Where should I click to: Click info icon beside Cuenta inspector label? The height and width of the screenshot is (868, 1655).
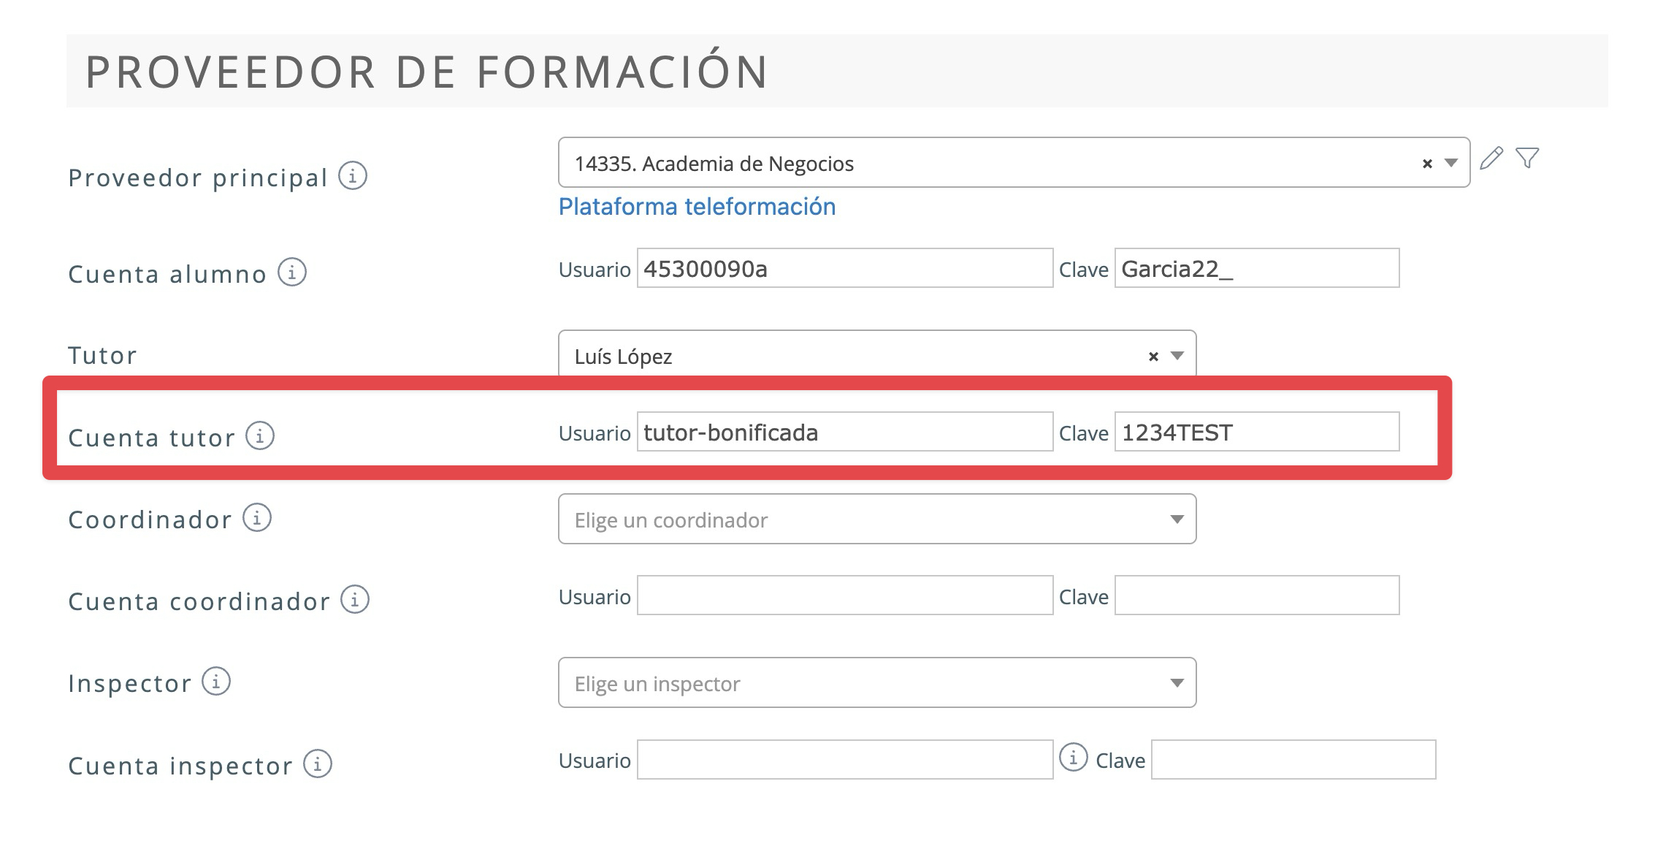coord(318,764)
